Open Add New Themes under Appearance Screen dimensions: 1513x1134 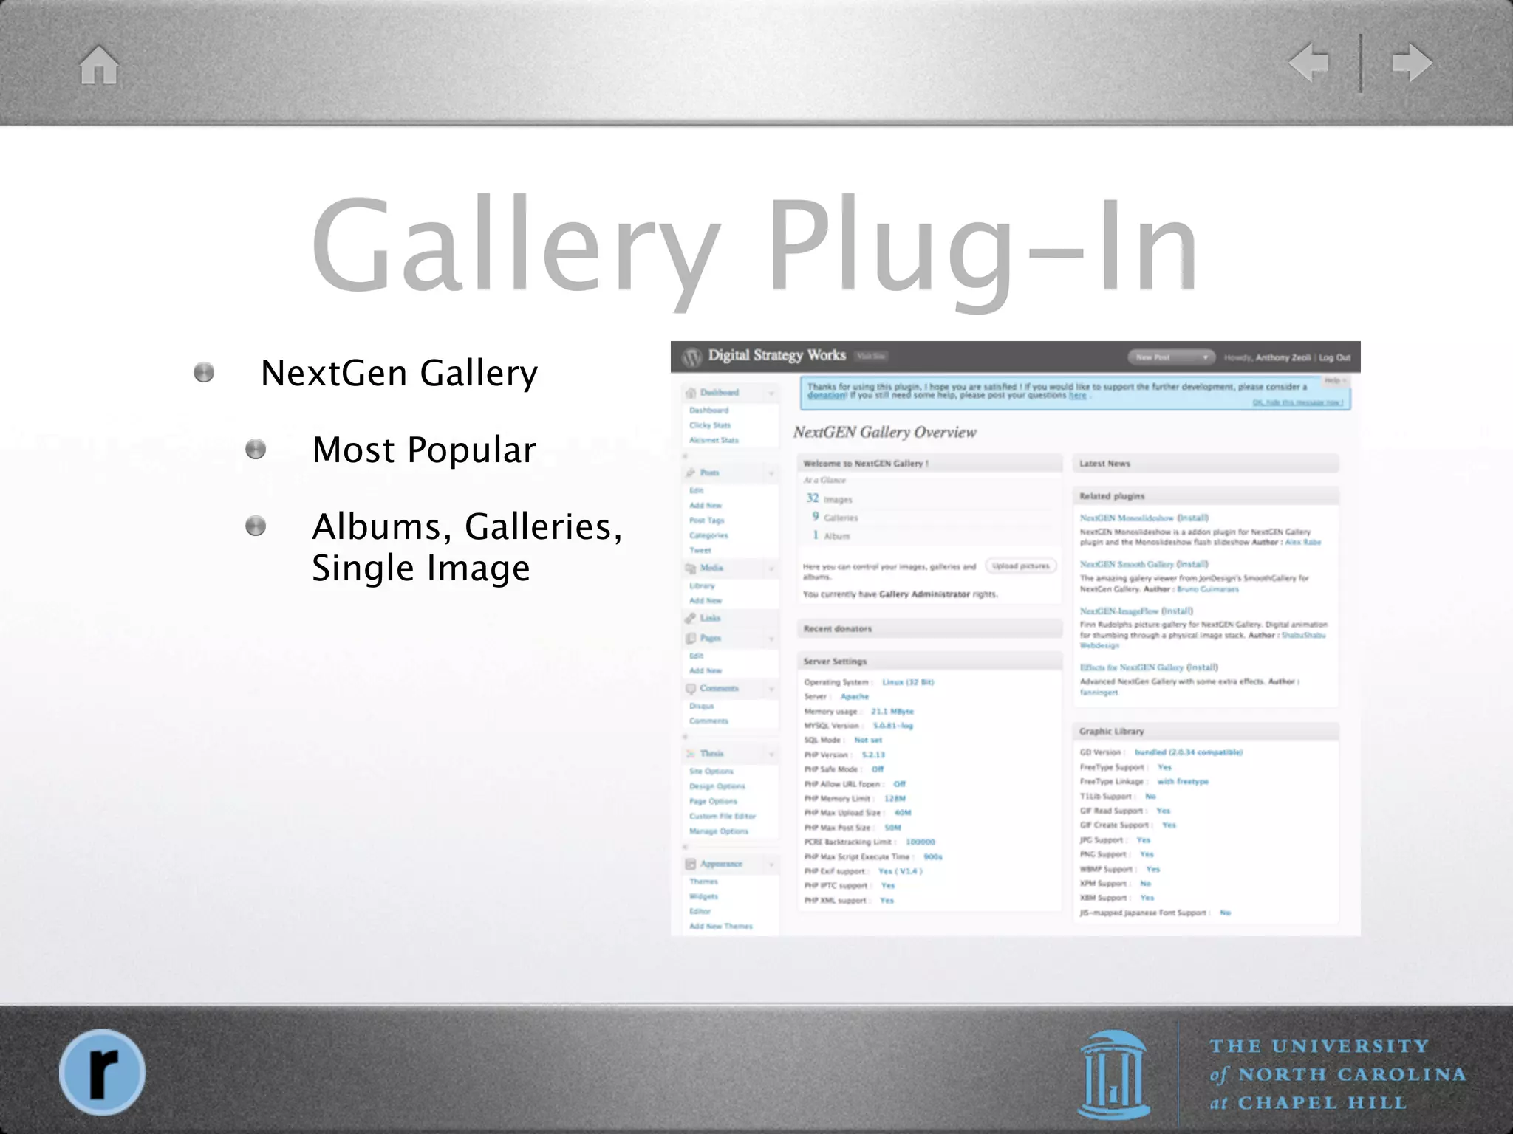point(720,926)
